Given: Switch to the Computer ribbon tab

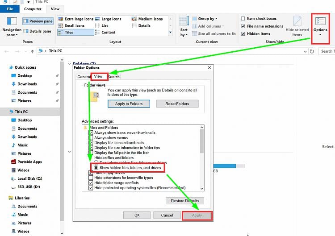Looking at the screenshot, I should [33, 9].
